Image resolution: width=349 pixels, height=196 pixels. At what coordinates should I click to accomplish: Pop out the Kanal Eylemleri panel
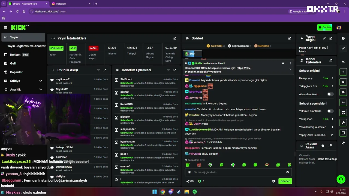click(x=331, y=61)
